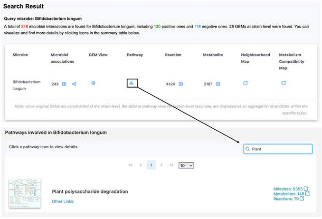The height and width of the screenshot is (219, 322).
Task: Open the Metabolism Compatibility Map link icon
Action: (284, 83)
